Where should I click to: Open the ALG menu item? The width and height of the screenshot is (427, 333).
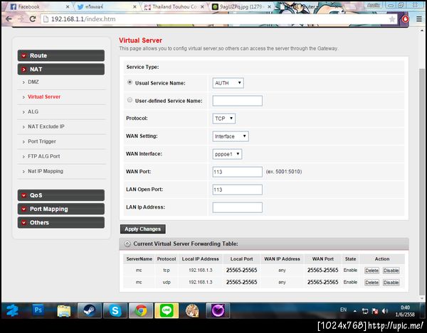click(x=33, y=111)
